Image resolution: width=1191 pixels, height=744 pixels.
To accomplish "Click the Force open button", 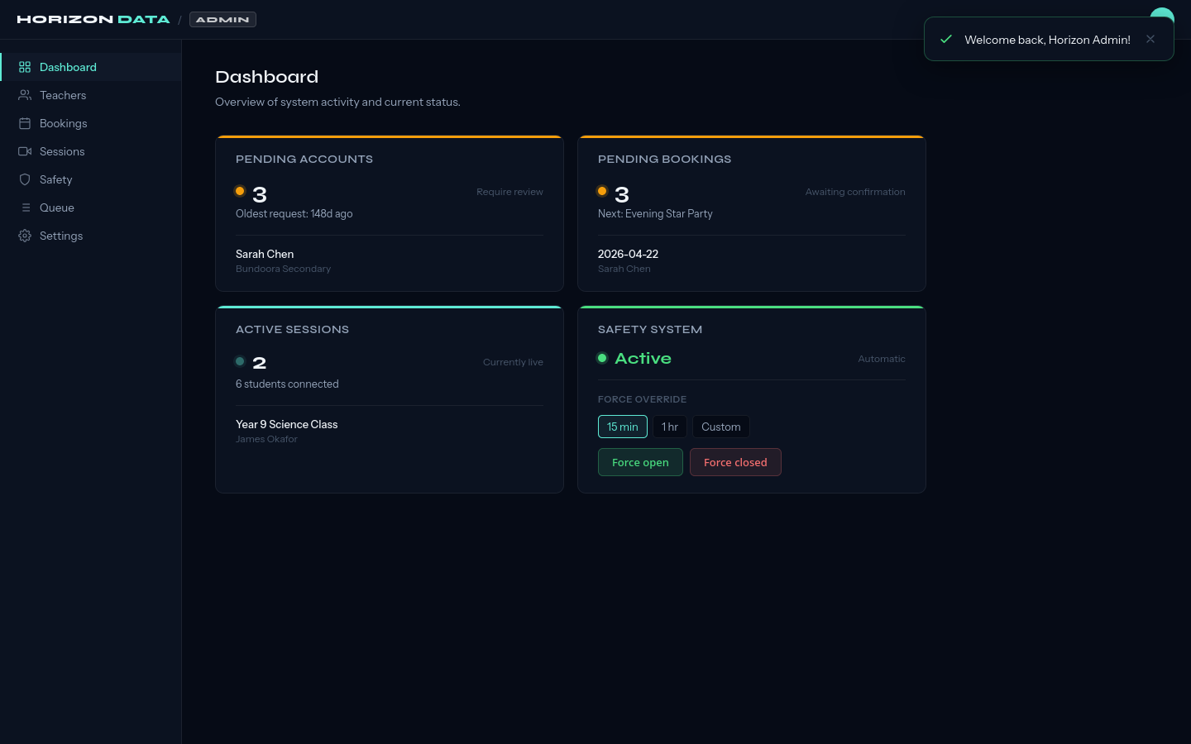I will pyautogui.click(x=640, y=462).
